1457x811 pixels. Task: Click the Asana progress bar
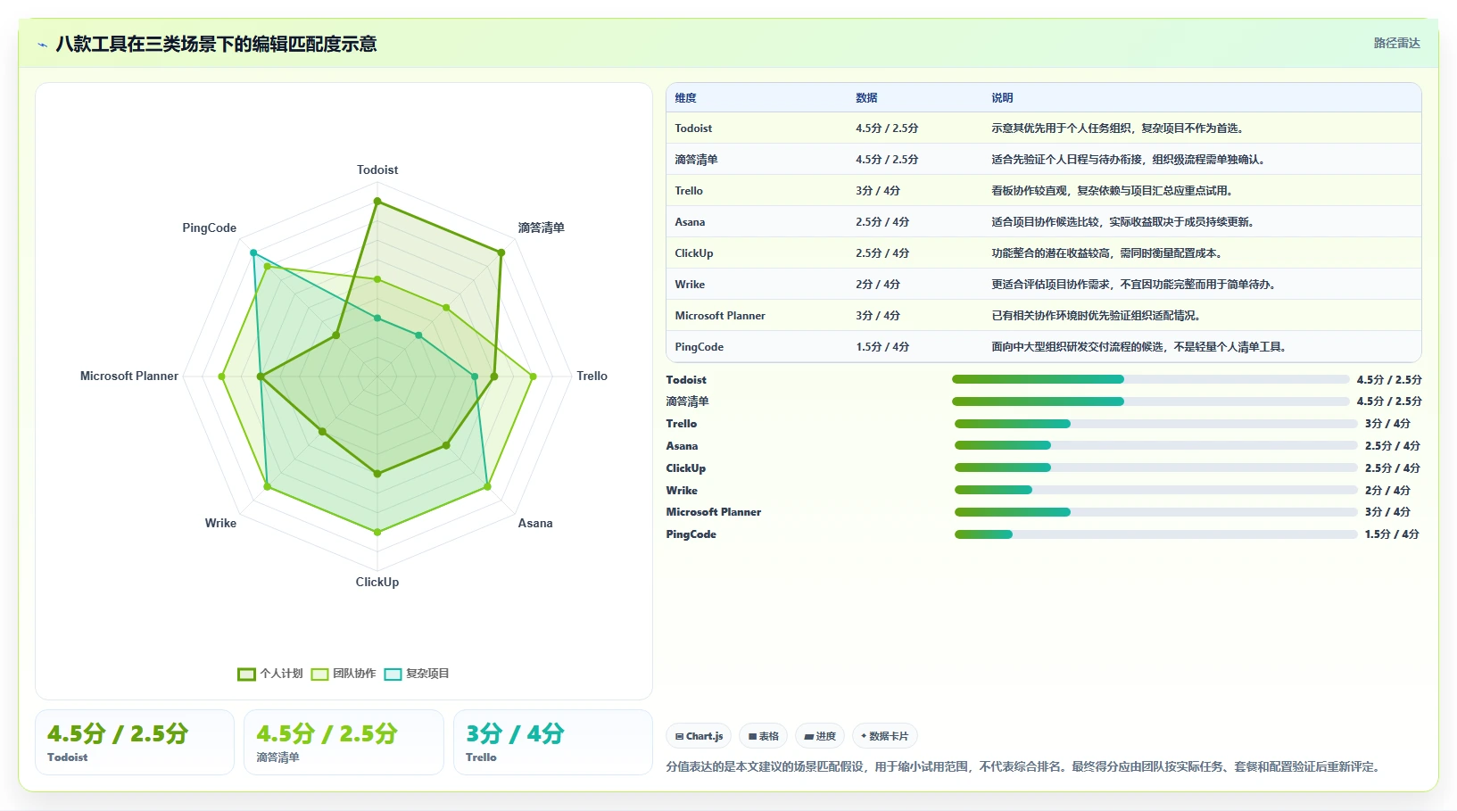1155,445
